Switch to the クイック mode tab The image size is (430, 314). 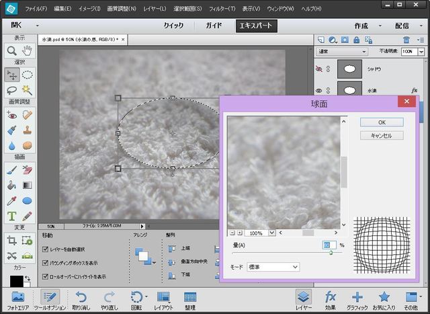click(x=173, y=26)
